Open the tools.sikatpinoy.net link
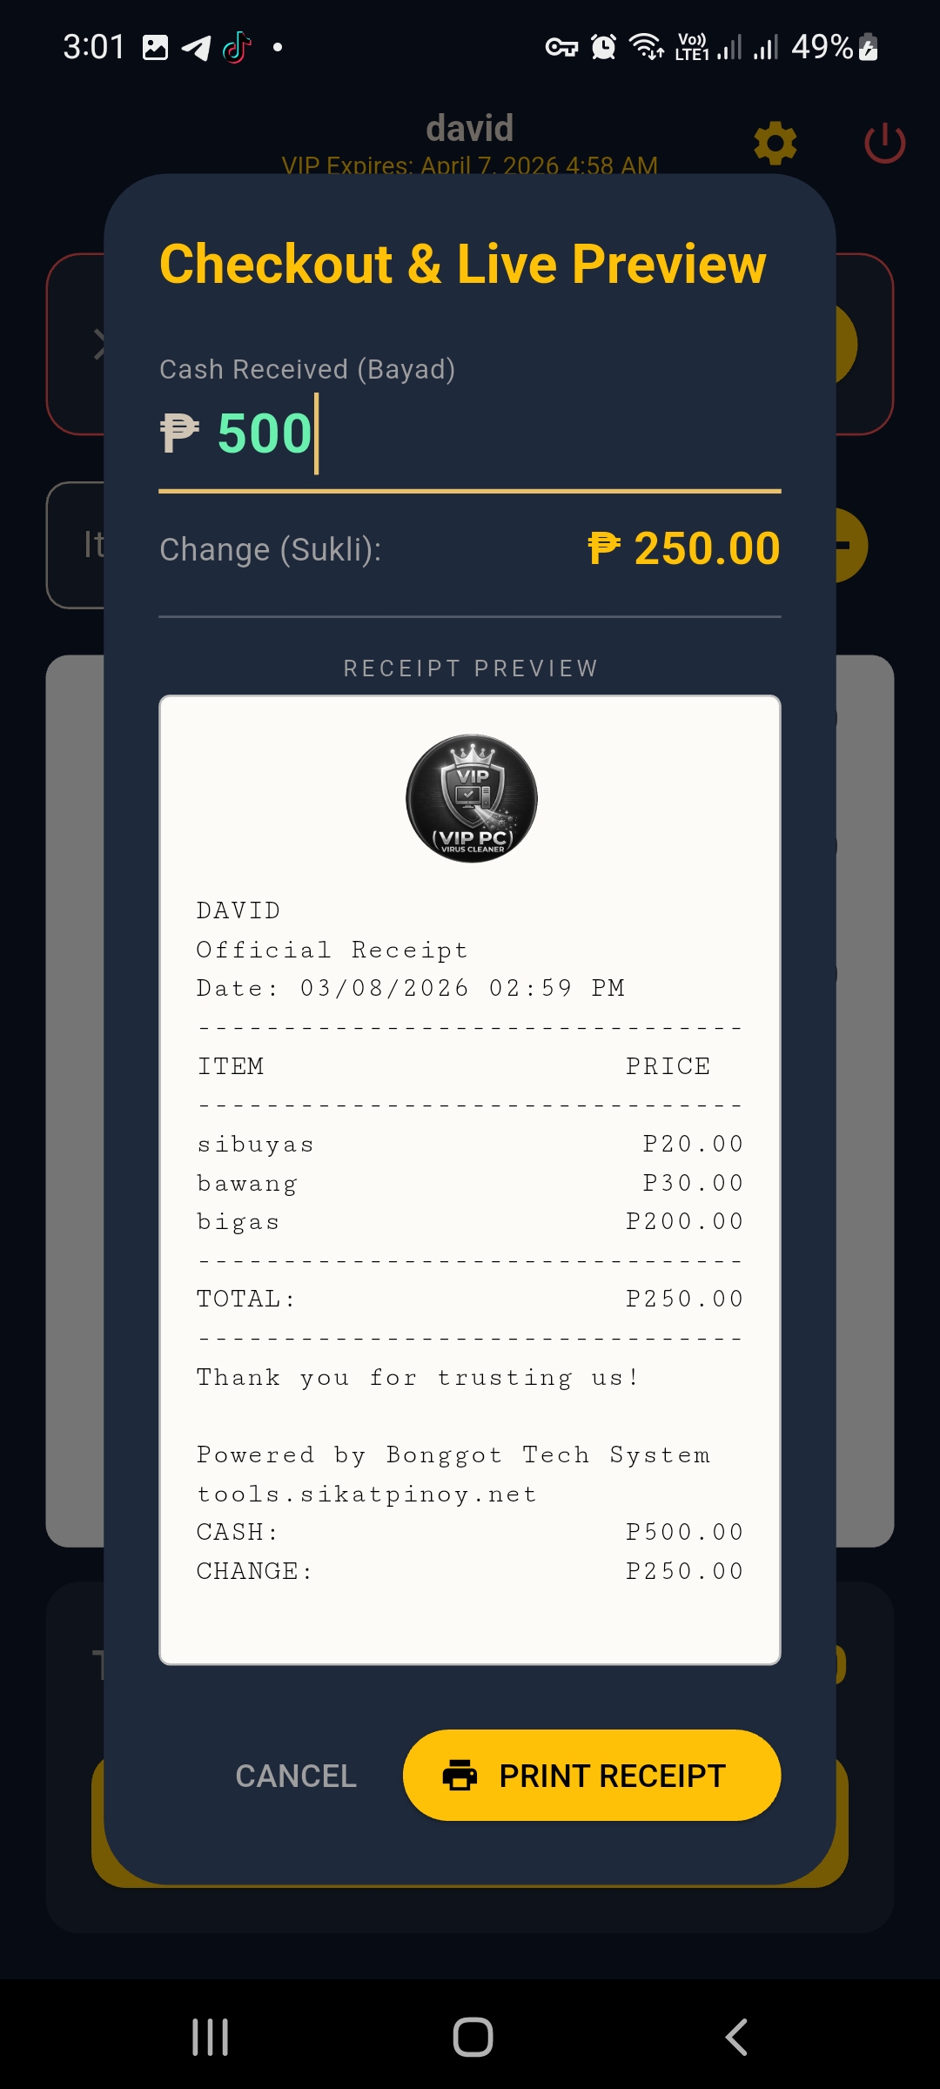This screenshot has width=940, height=2089. [x=366, y=1493]
